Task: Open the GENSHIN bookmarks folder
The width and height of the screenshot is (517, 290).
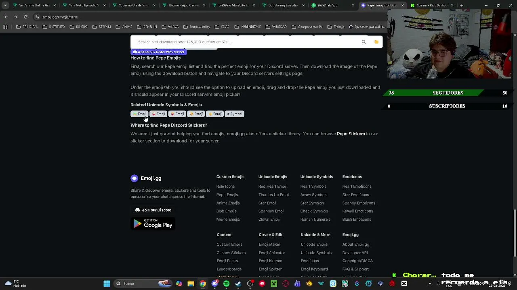Action: tap(147, 27)
